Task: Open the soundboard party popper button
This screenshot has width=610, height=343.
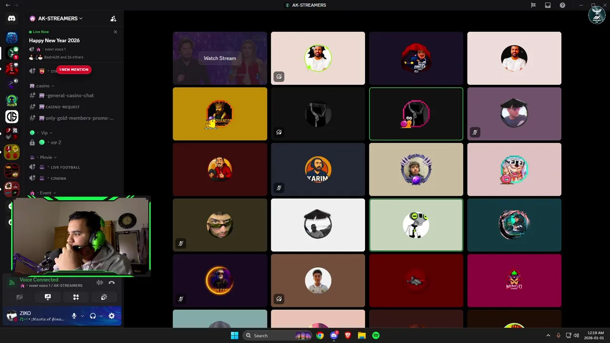Action: click(104, 297)
